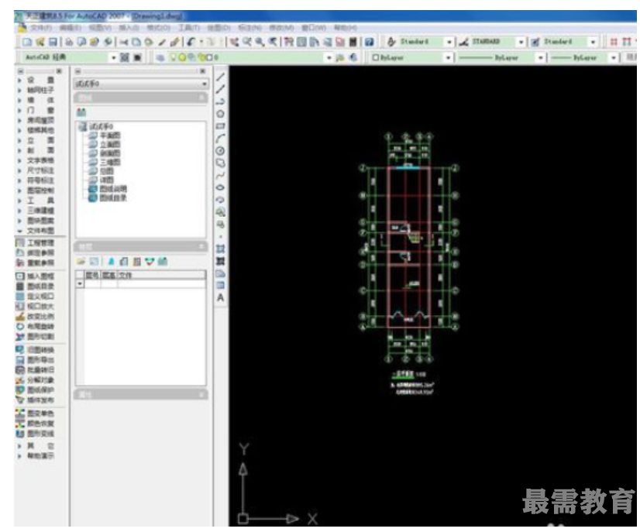Image resolution: width=640 pixels, height=532 pixels.
Task: Close the project management side panel
Action: tap(202, 71)
